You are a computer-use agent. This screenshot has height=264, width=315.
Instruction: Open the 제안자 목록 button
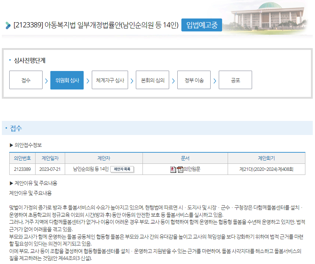pyautogui.click(x=122, y=169)
